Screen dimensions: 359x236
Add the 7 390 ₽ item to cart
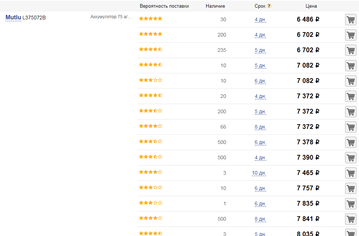351,158
